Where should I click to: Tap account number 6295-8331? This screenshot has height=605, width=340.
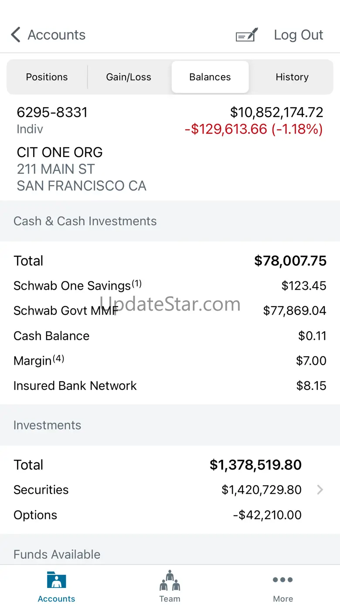click(x=52, y=113)
